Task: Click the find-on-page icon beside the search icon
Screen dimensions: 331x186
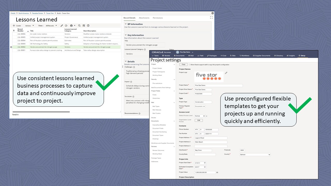Action: 84,26
